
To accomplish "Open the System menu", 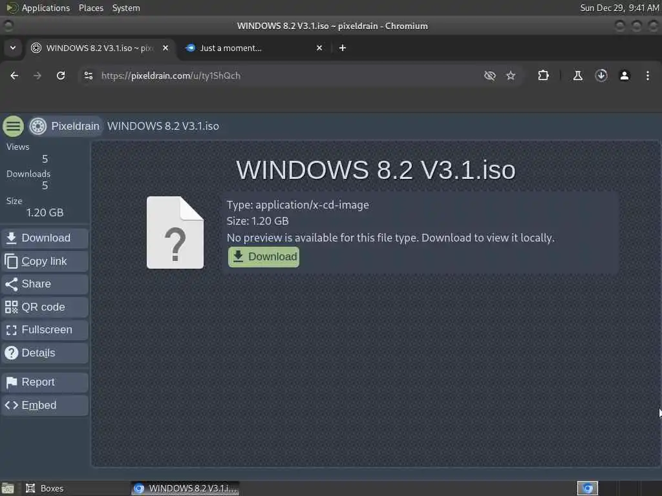I will (126, 8).
